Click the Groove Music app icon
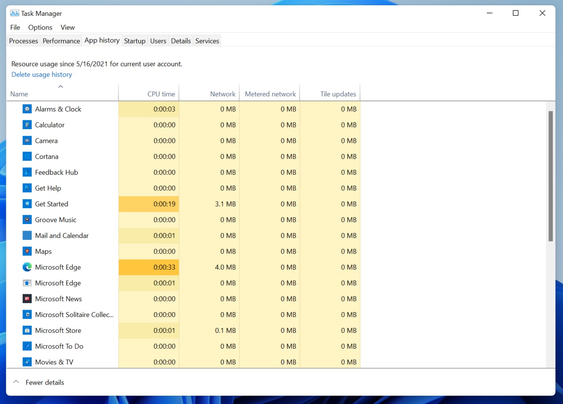 27,220
